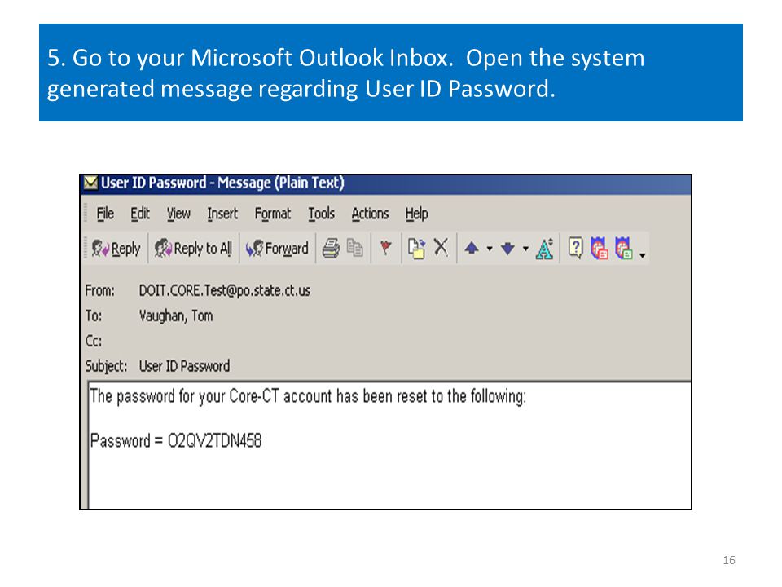Go to next item with down arrow
This screenshot has height=587, width=782.
click(507, 248)
